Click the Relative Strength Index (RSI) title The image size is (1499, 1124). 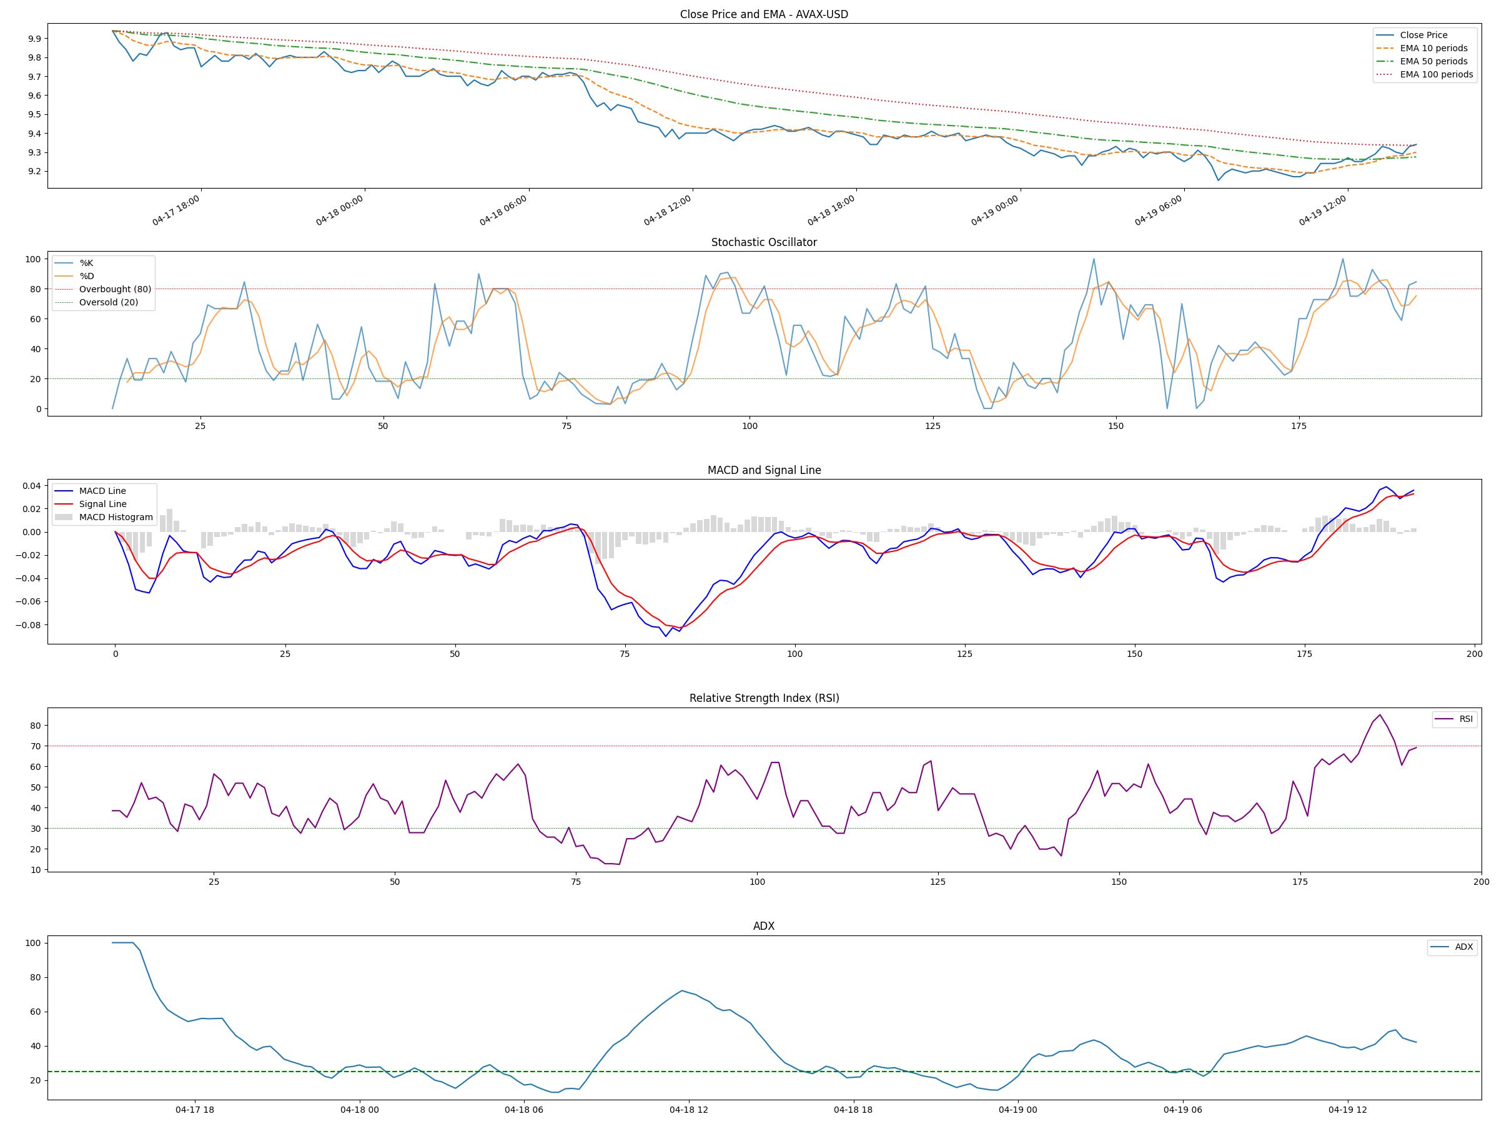(x=764, y=699)
